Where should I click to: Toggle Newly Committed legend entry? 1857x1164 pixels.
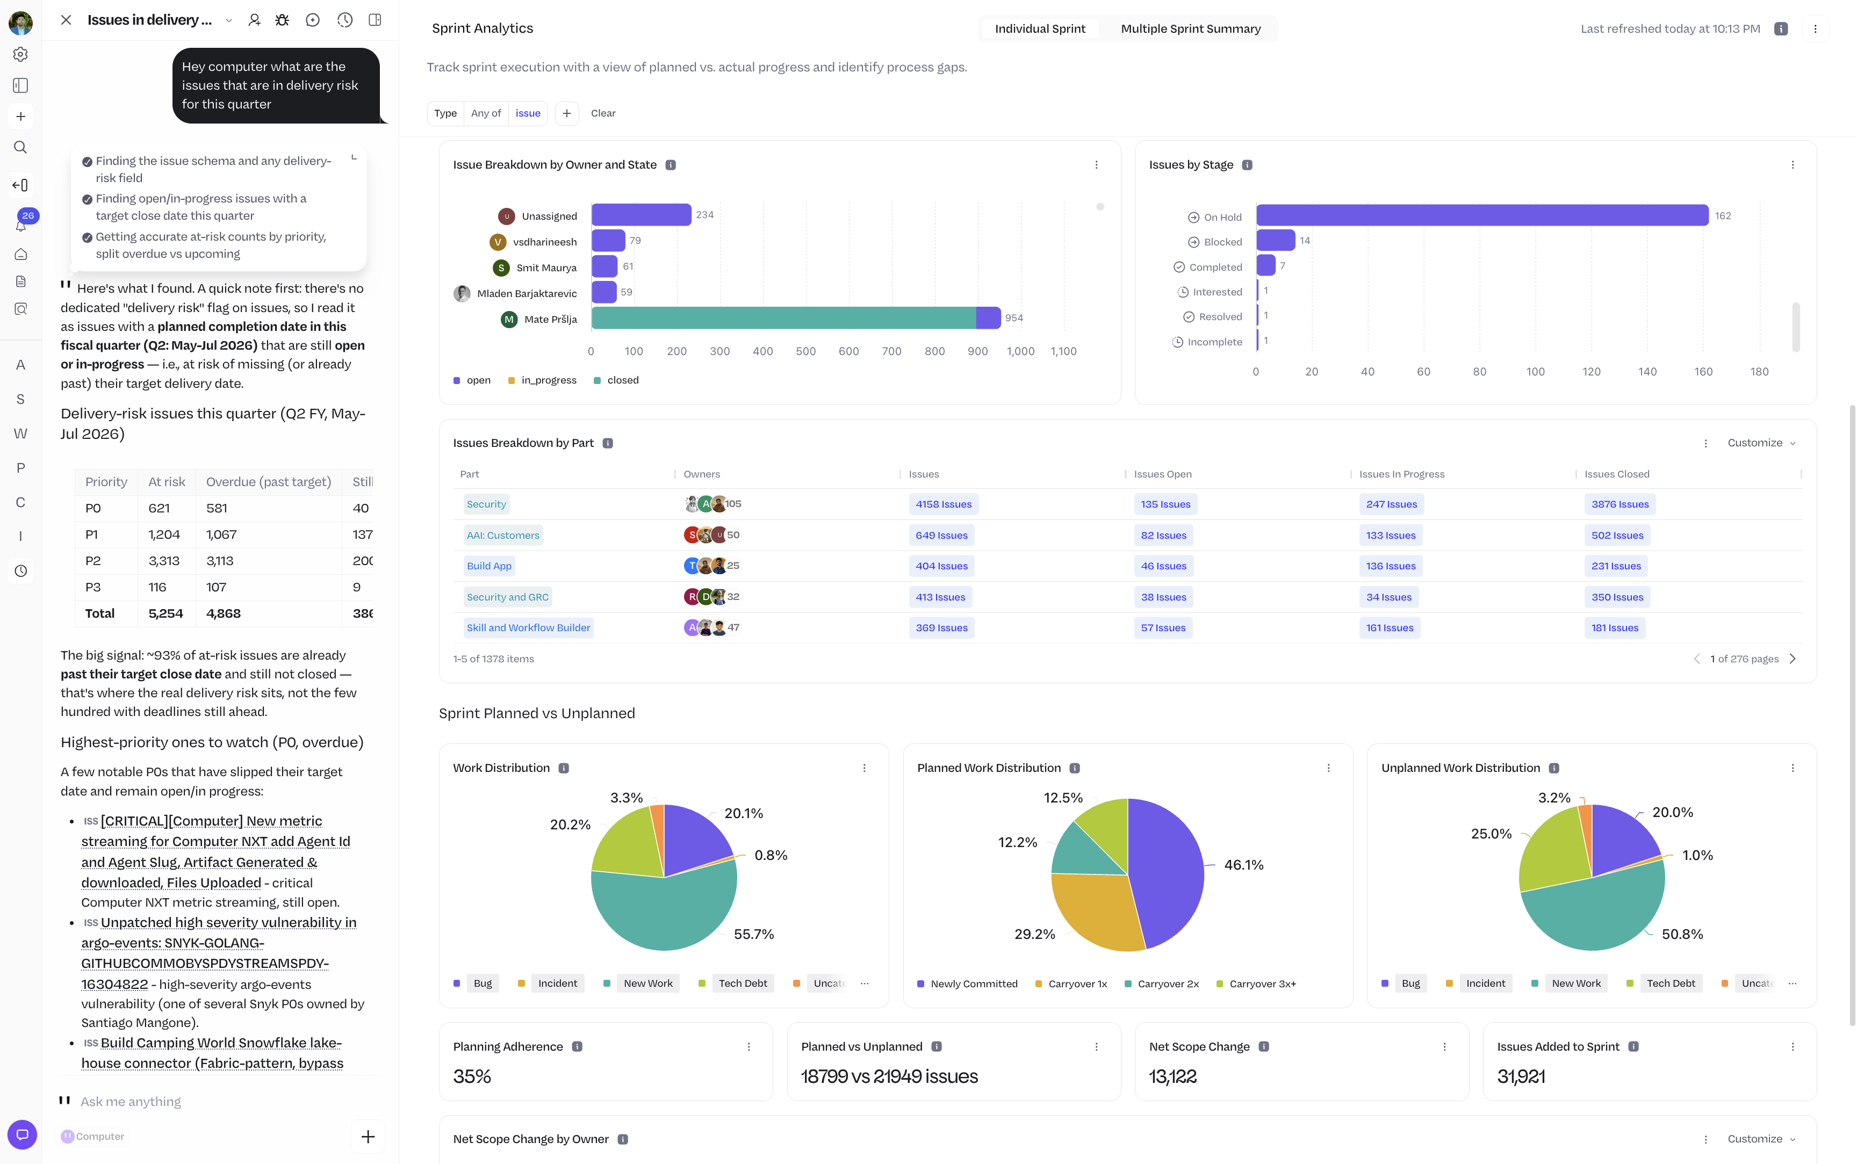(968, 984)
